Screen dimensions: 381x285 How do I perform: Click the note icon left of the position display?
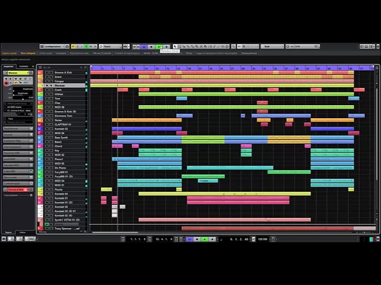click(x=221, y=239)
